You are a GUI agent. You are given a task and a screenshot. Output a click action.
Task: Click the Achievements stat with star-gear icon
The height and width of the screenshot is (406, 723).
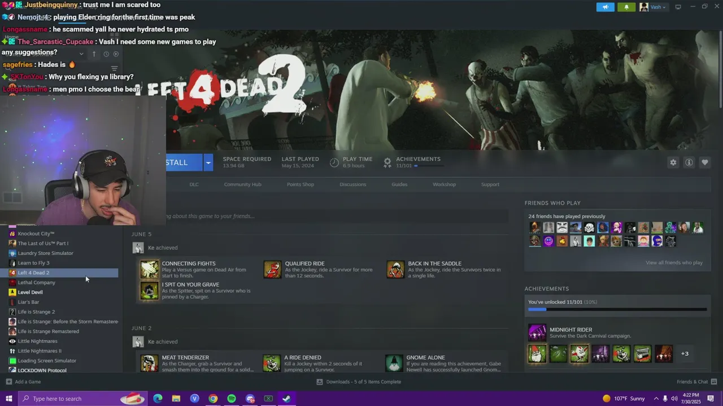pos(387,162)
